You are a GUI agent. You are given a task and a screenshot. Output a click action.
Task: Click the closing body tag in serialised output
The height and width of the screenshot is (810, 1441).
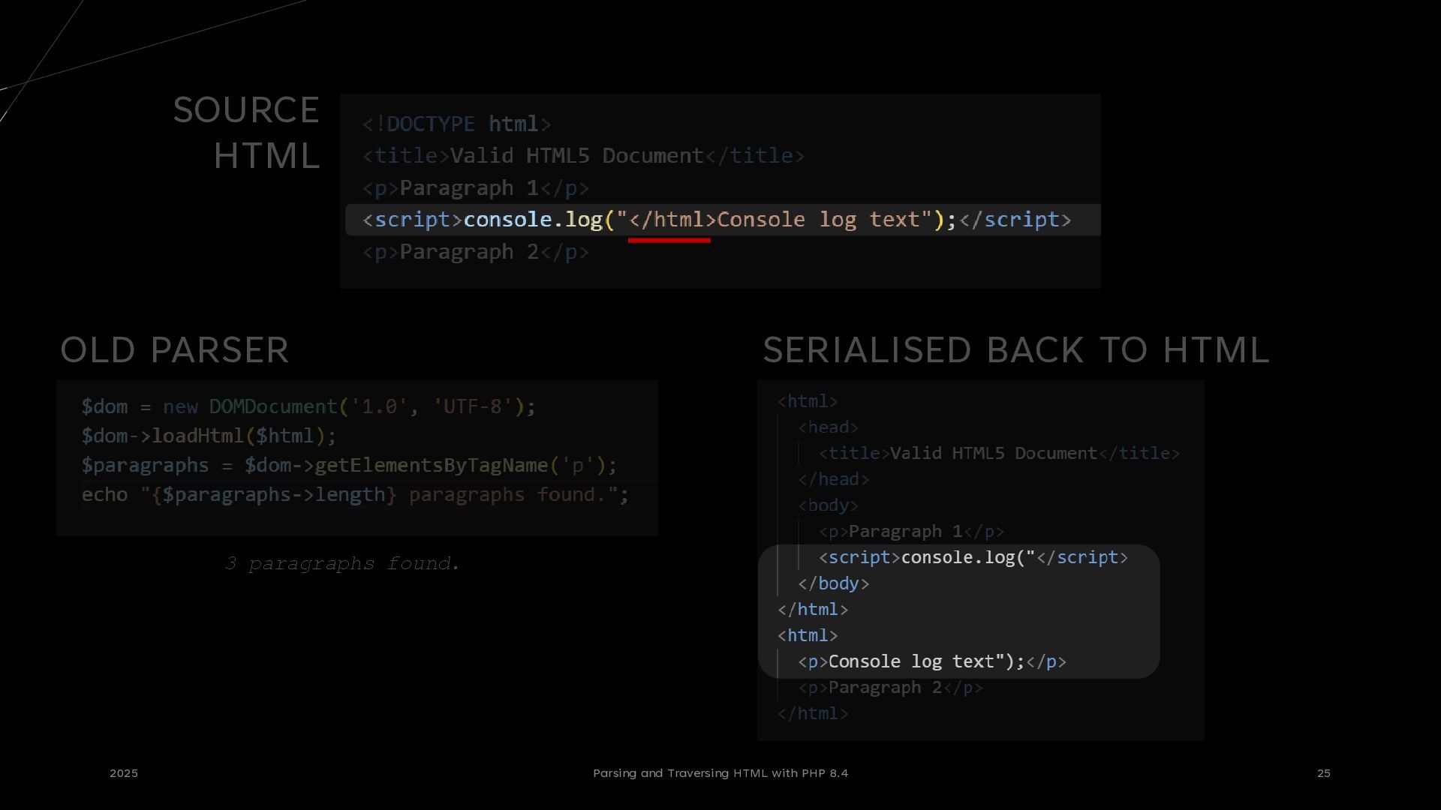pyautogui.click(x=833, y=583)
